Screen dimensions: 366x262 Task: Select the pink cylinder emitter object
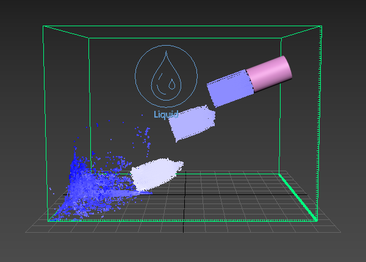pyautogui.click(x=269, y=74)
